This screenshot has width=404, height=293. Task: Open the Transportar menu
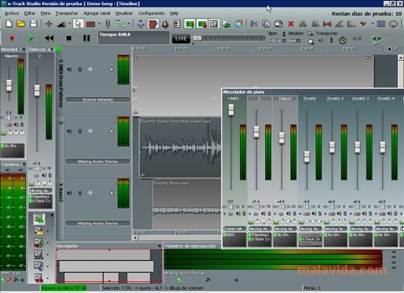click(x=67, y=13)
